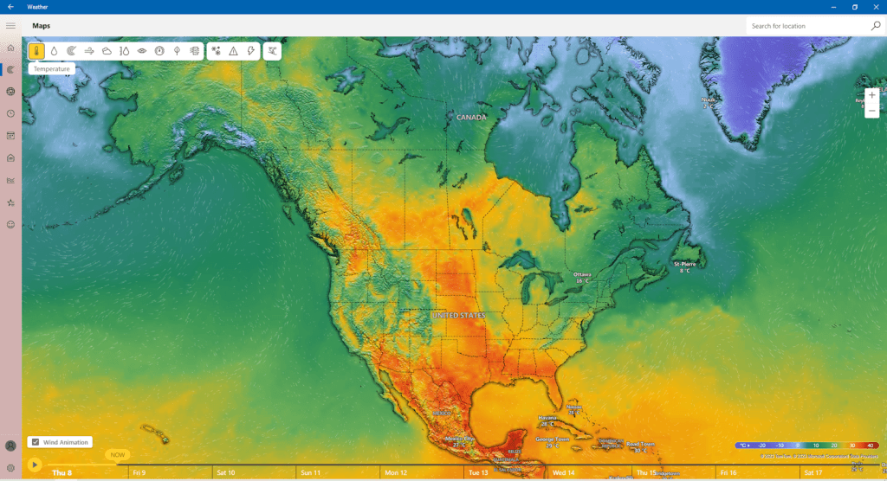
Task: Play the map timeline animation
Action: tap(35, 465)
